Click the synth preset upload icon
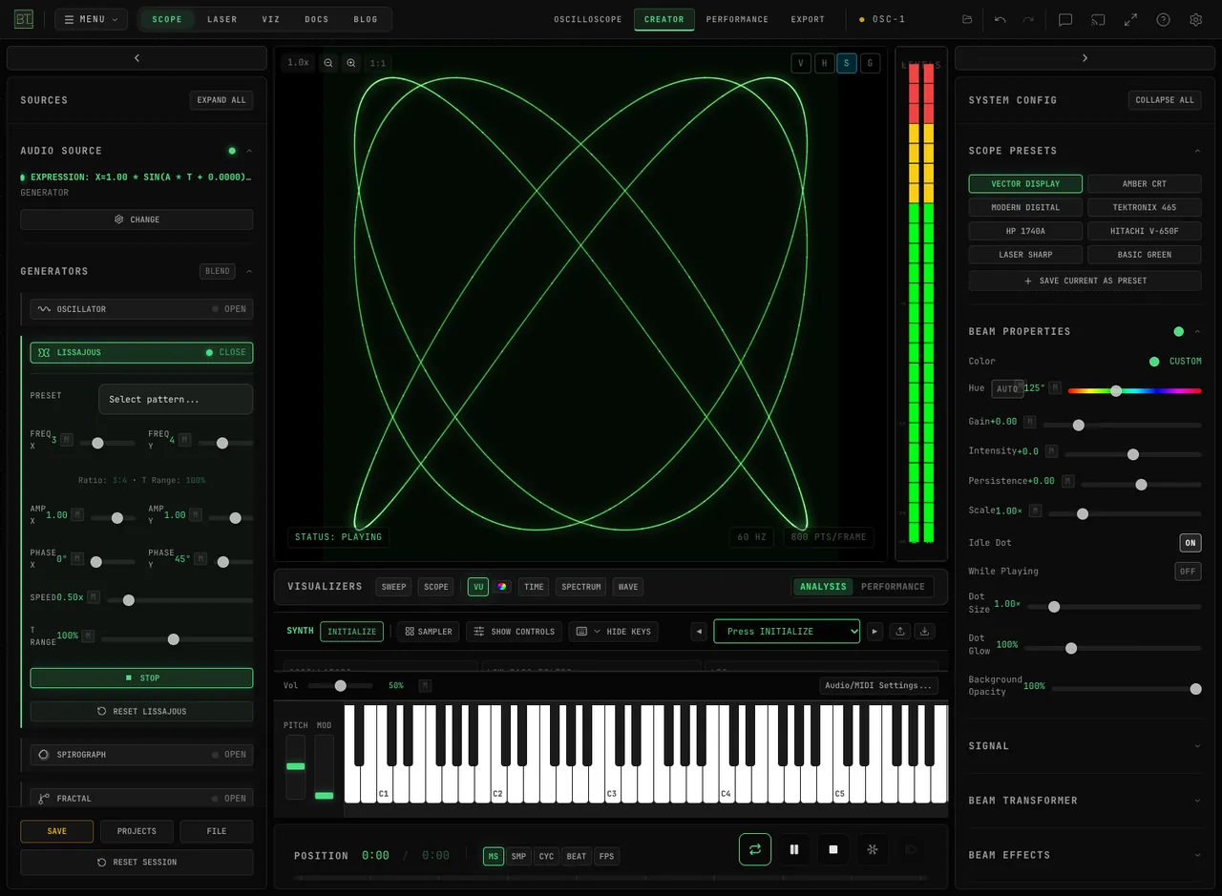Viewport: 1222px width, 896px height. coord(899,632)
